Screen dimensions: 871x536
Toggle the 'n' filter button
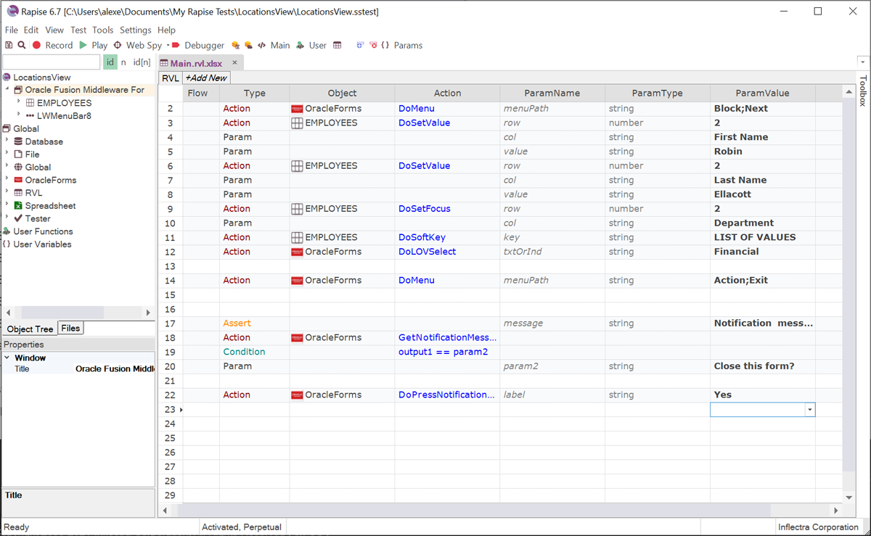pos(123,62)
